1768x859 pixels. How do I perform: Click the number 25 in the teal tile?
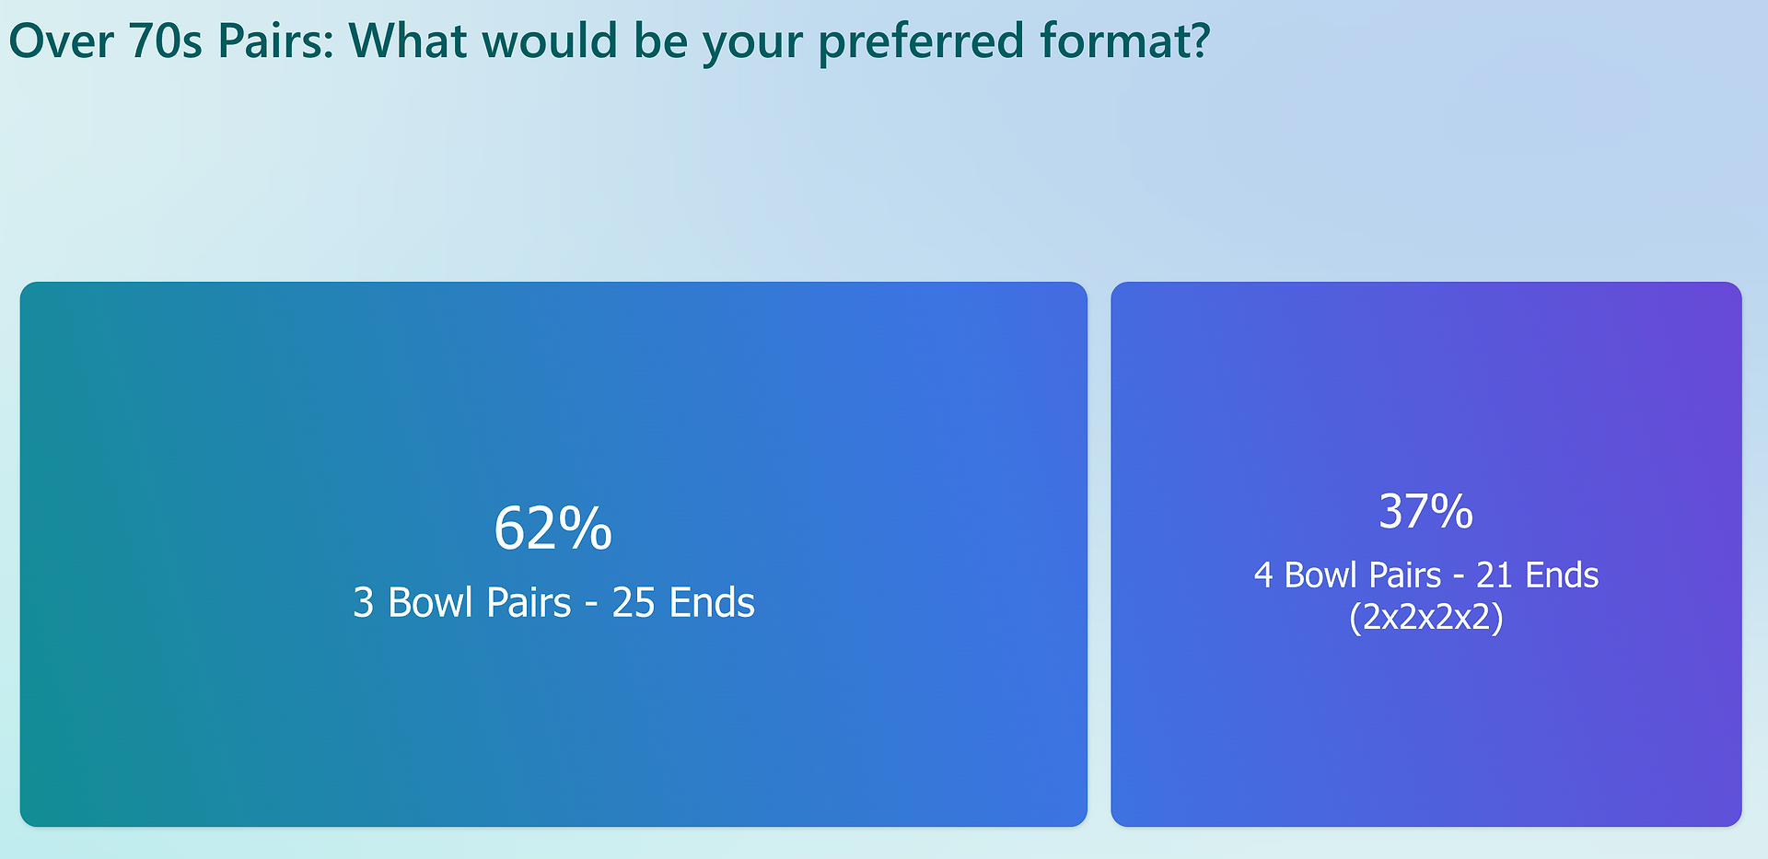click(x=634, y=603)
